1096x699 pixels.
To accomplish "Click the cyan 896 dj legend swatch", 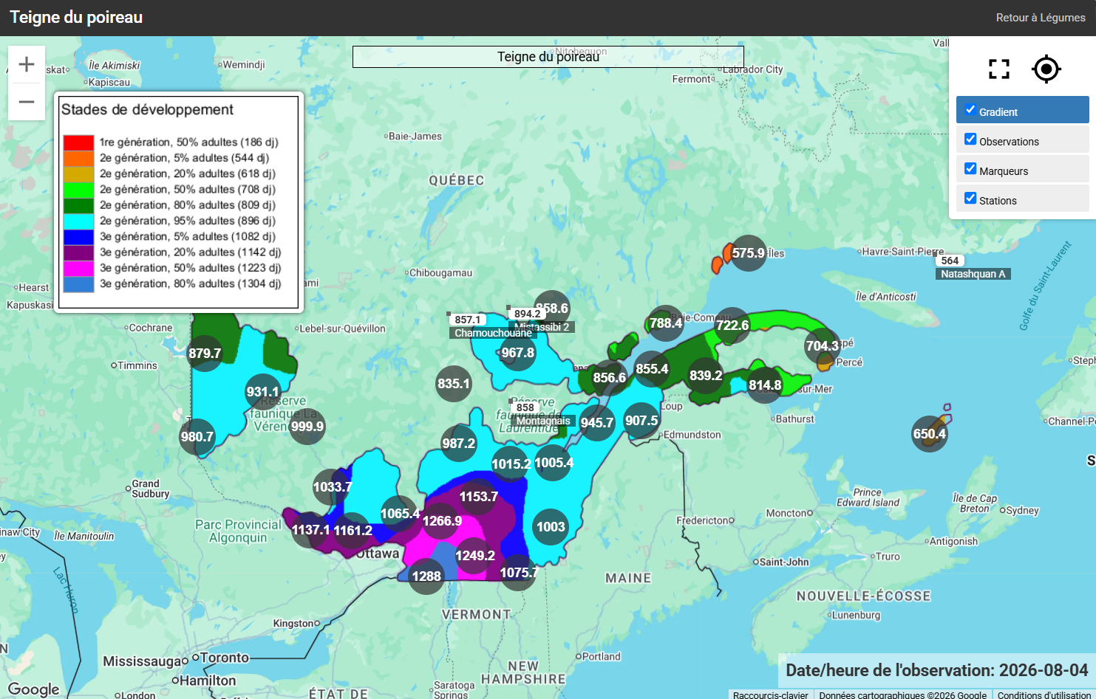I will (x=78, y=221).
